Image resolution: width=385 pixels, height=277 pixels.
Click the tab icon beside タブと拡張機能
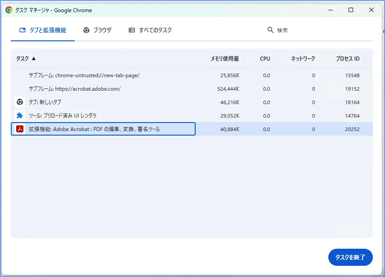[x=22, y=30]
